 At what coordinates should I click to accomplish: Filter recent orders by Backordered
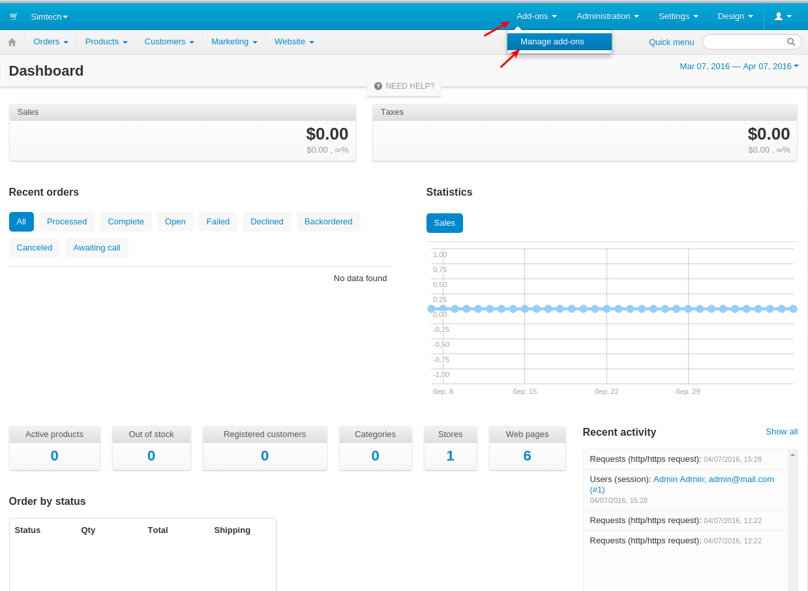(328, 222)
